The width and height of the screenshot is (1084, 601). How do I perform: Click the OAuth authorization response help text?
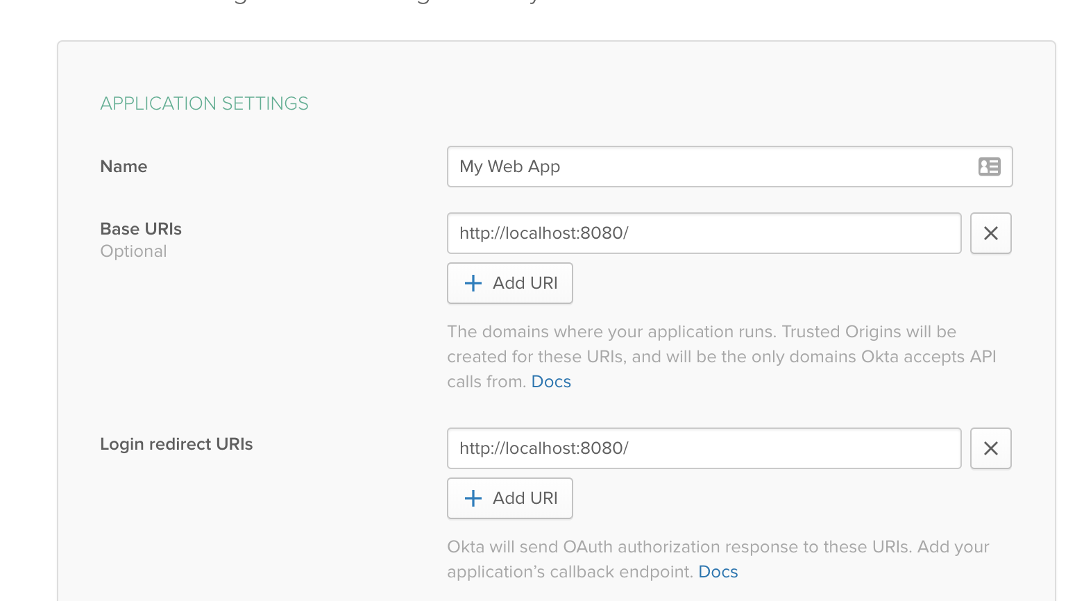click(x=718, y=547)
